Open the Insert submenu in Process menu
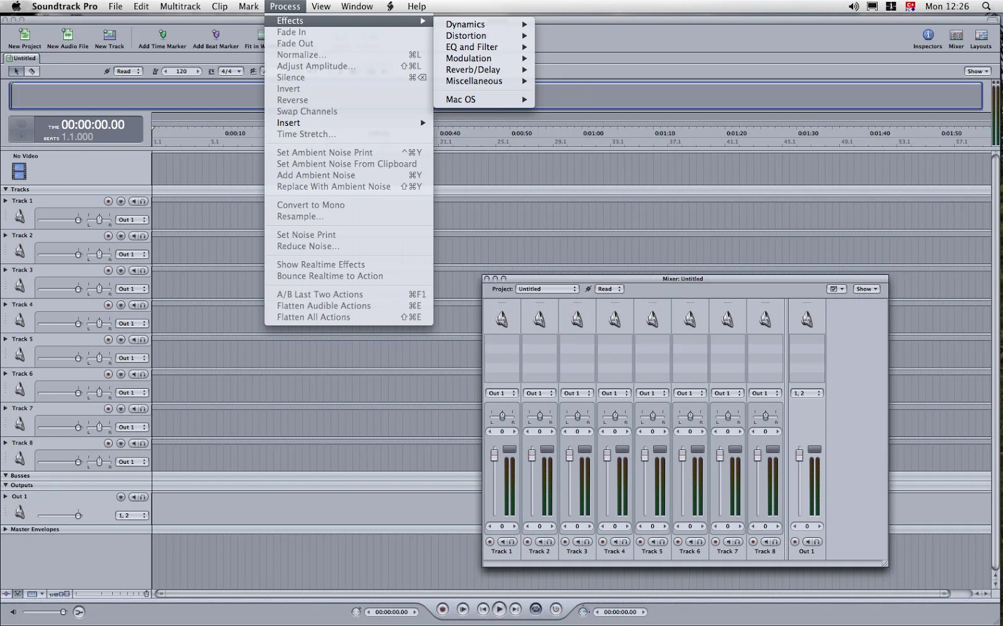Image resolution: width=1003 pixels, height=626 pixels. [349, 123]
